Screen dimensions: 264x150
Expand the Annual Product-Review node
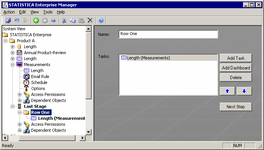tap(12, 53)
